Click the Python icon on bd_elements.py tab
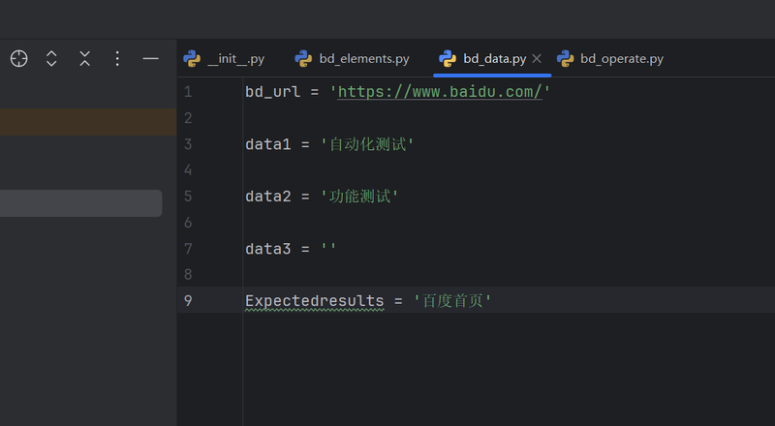 [x=304, y=59]
